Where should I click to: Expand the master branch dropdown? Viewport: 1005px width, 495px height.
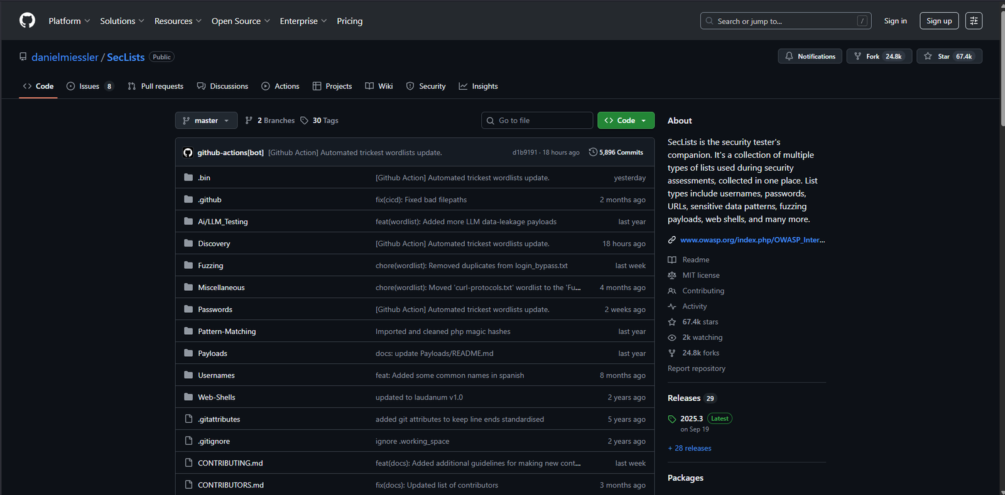click(206, 121)
